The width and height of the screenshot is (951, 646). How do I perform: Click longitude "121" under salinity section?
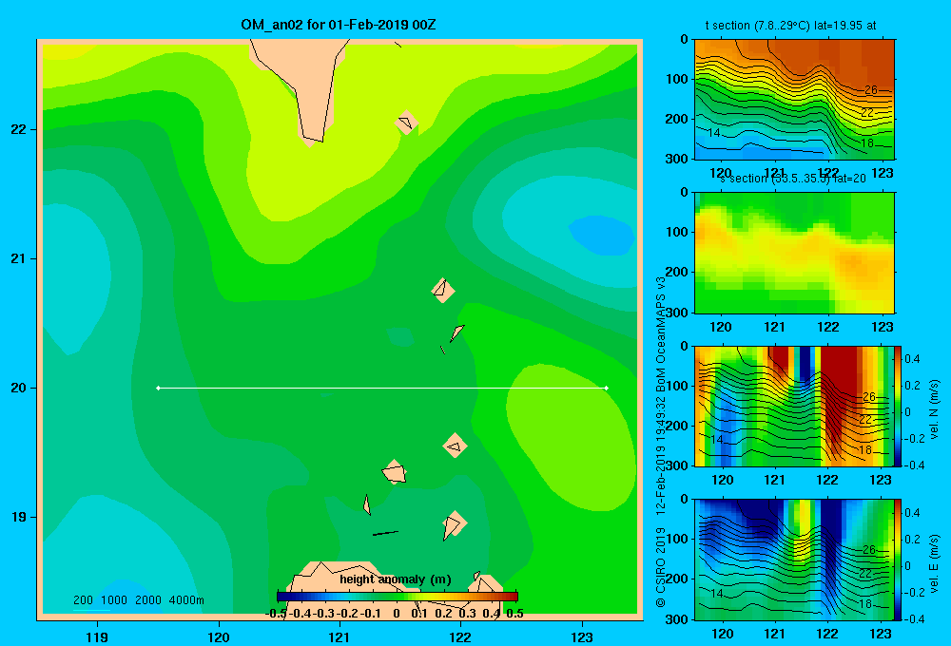(774, 327)
